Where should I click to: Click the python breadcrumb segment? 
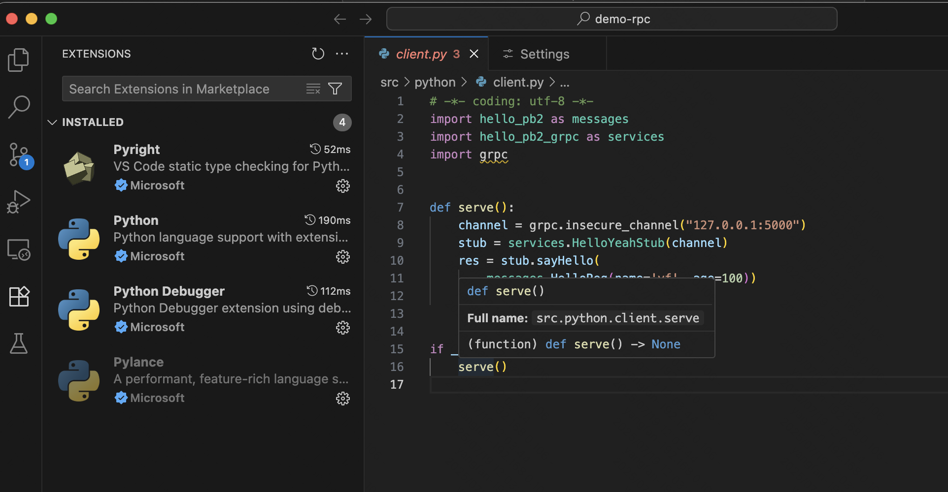tap(435, 82)
